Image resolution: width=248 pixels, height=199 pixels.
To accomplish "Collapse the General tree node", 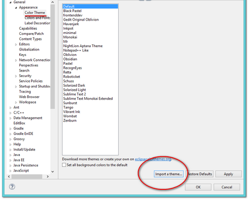I will pyautogui.click(x=11, y=2).
